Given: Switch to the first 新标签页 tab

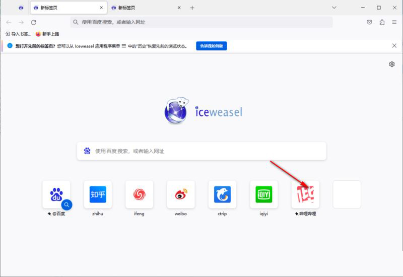Looking at the screenshot, I should coord(69,8).
